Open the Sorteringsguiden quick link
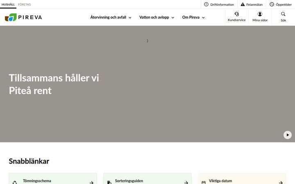This screenshot has height=184, width=295. 147,179
